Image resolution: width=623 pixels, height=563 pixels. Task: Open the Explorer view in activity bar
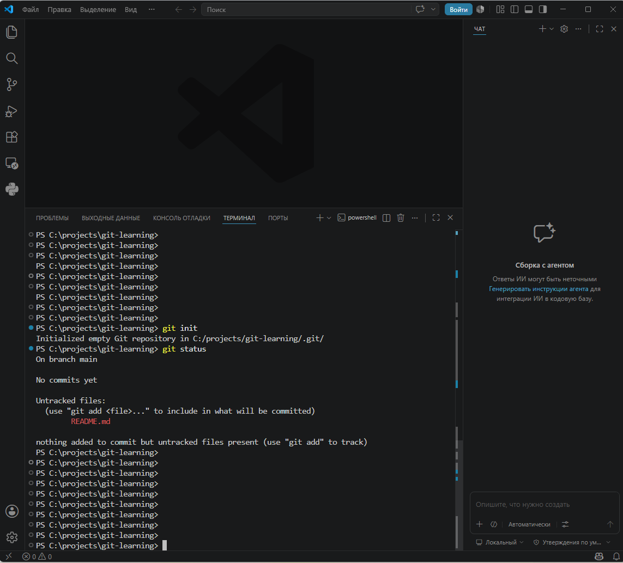(x=12, y=32)
